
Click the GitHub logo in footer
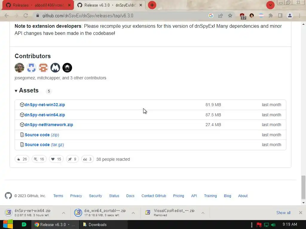(x=8, y=196)
